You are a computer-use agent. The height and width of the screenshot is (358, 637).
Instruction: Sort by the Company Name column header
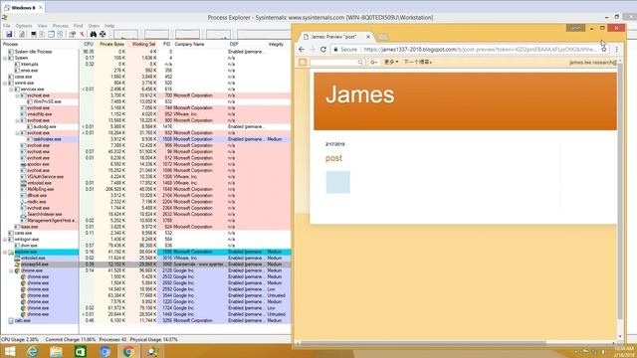click(x=189, y=44)
